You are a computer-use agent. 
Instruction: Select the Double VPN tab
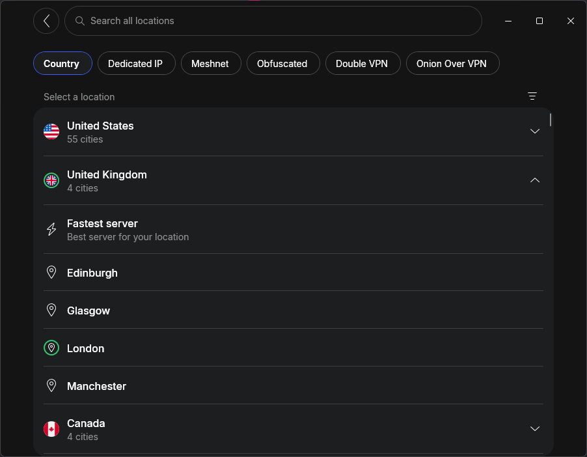[x=362, y=63]
